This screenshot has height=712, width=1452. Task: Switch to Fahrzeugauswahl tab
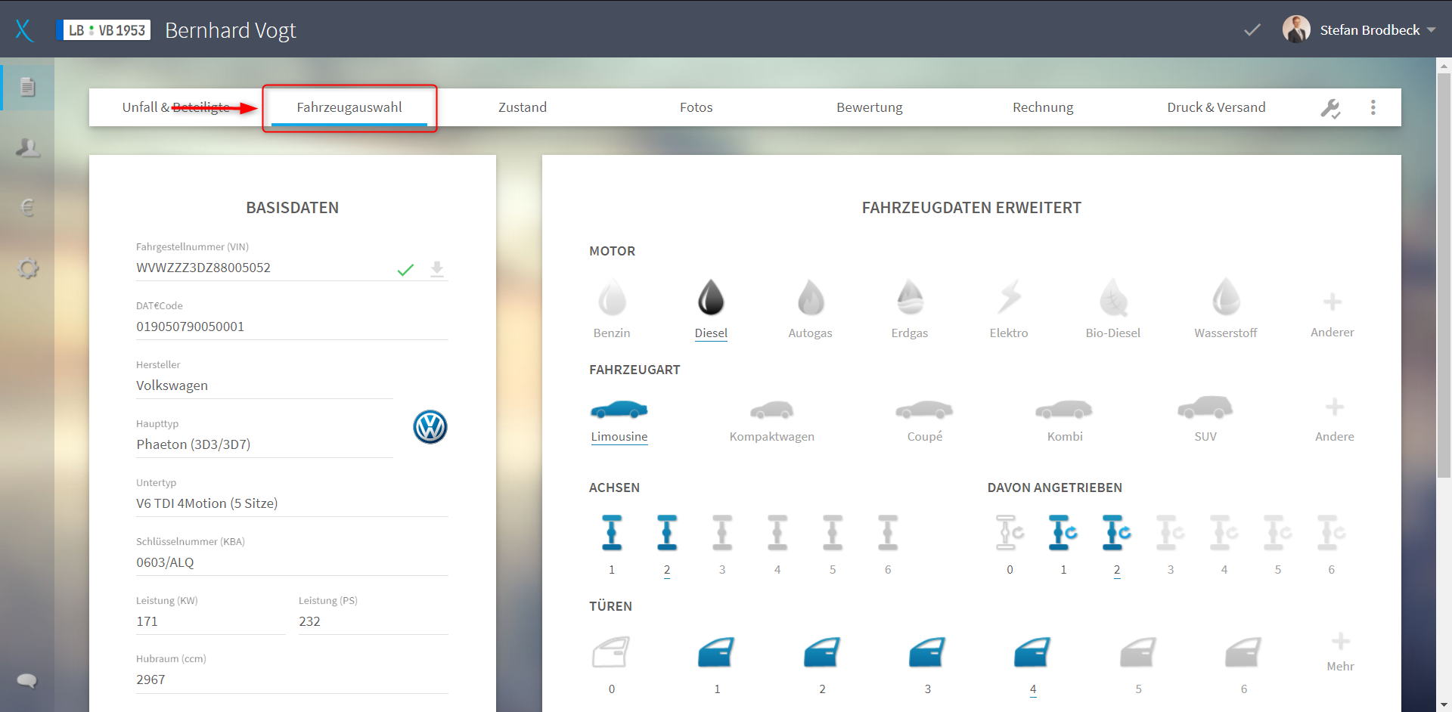[349, 107]
